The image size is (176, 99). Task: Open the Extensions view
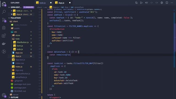[4, 36]
